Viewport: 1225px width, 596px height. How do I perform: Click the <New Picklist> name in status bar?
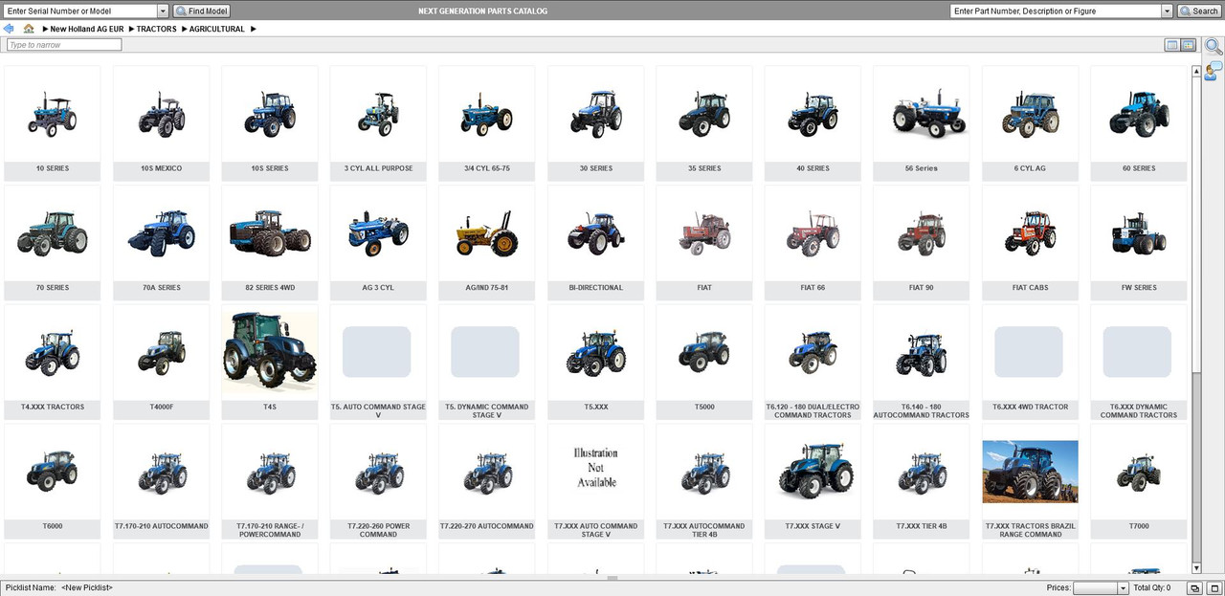point(87,587)
